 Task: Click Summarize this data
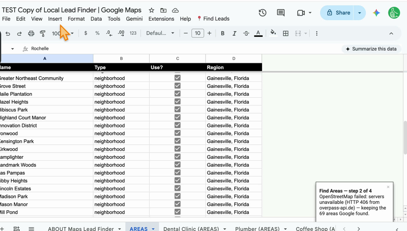[x=371, y=49]
